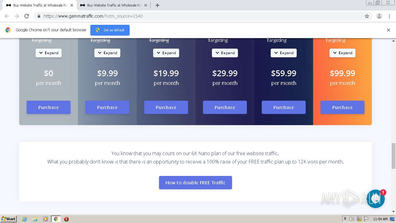Expand the $59.99 plan details
This screenshot has width=396, height=223.
284,53
